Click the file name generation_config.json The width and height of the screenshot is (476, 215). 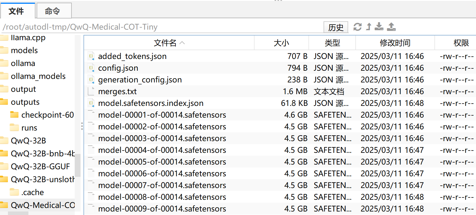[140, 79]
